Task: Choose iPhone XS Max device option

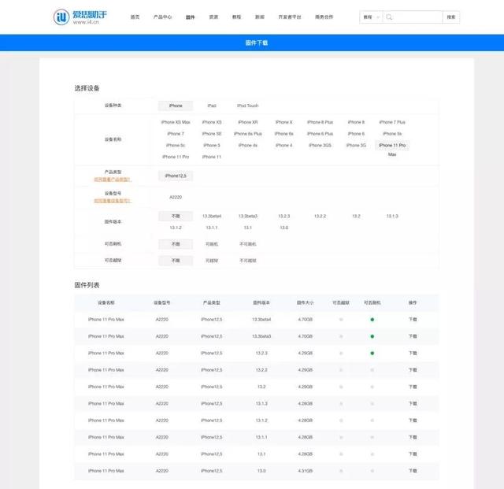Action: click(x=176, y=122)
